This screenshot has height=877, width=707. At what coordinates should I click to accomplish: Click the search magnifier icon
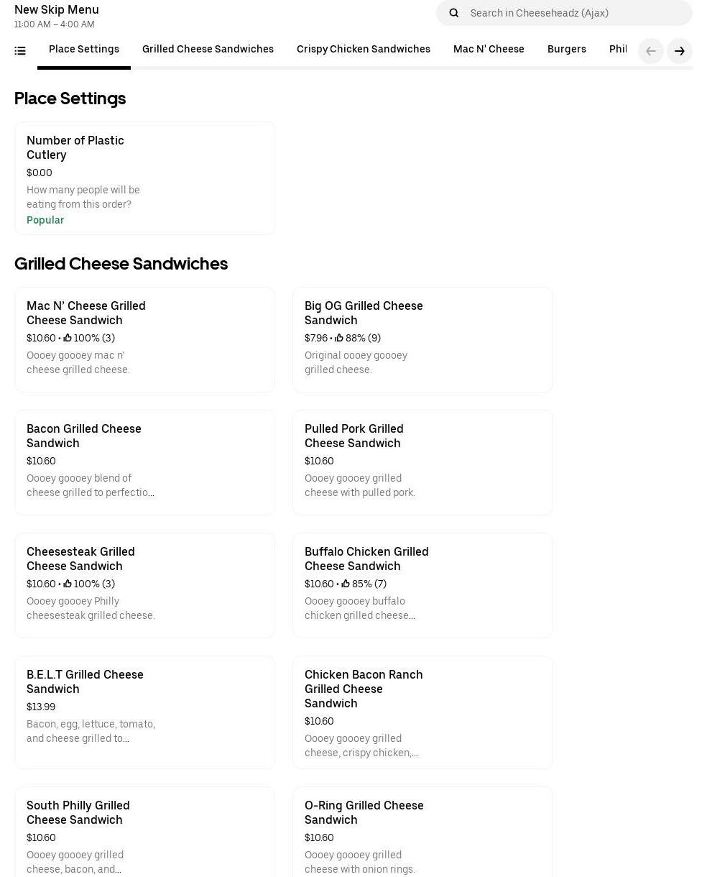point(454,13)
